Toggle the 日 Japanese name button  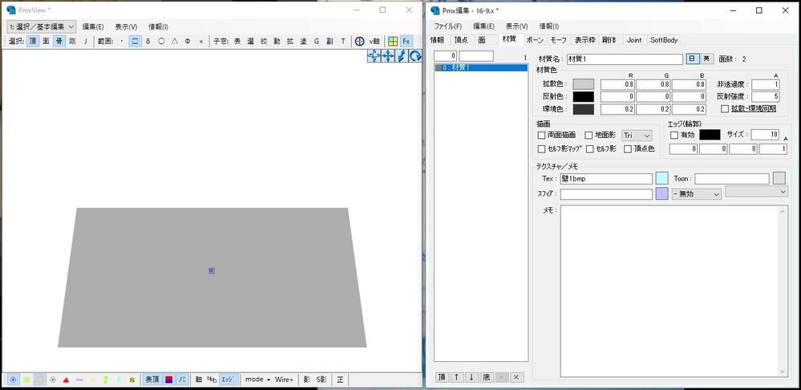coord(692,59)
